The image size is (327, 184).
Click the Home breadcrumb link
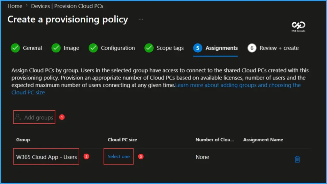pyautogui.click(x=15, y=6)
